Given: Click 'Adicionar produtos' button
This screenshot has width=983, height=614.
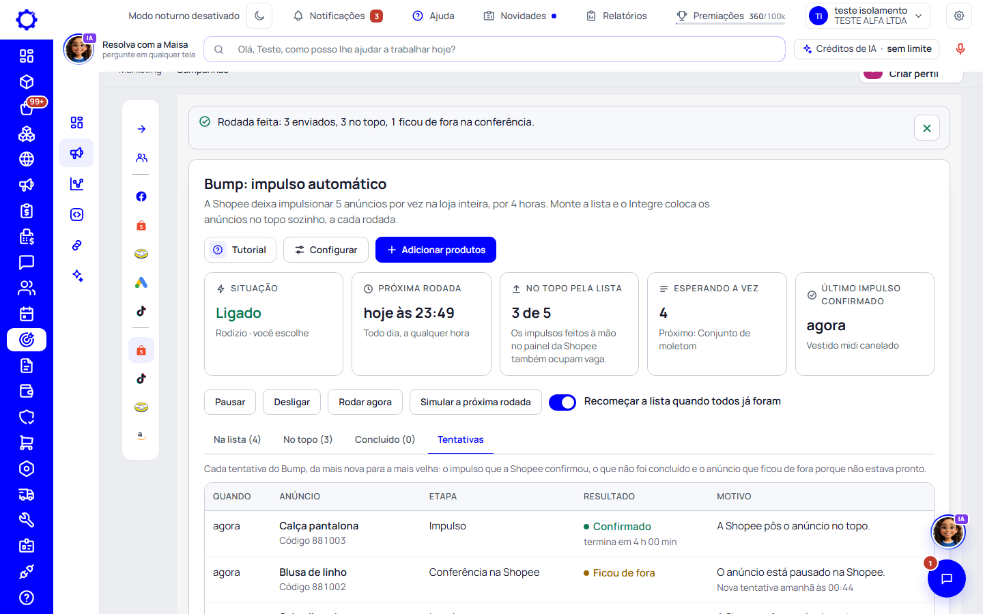Looking at the screenshot, I should click(436, 250).
